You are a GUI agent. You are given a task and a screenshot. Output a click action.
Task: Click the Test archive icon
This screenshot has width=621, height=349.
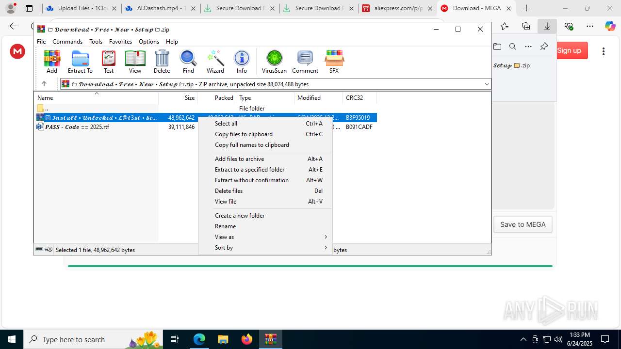109,62
